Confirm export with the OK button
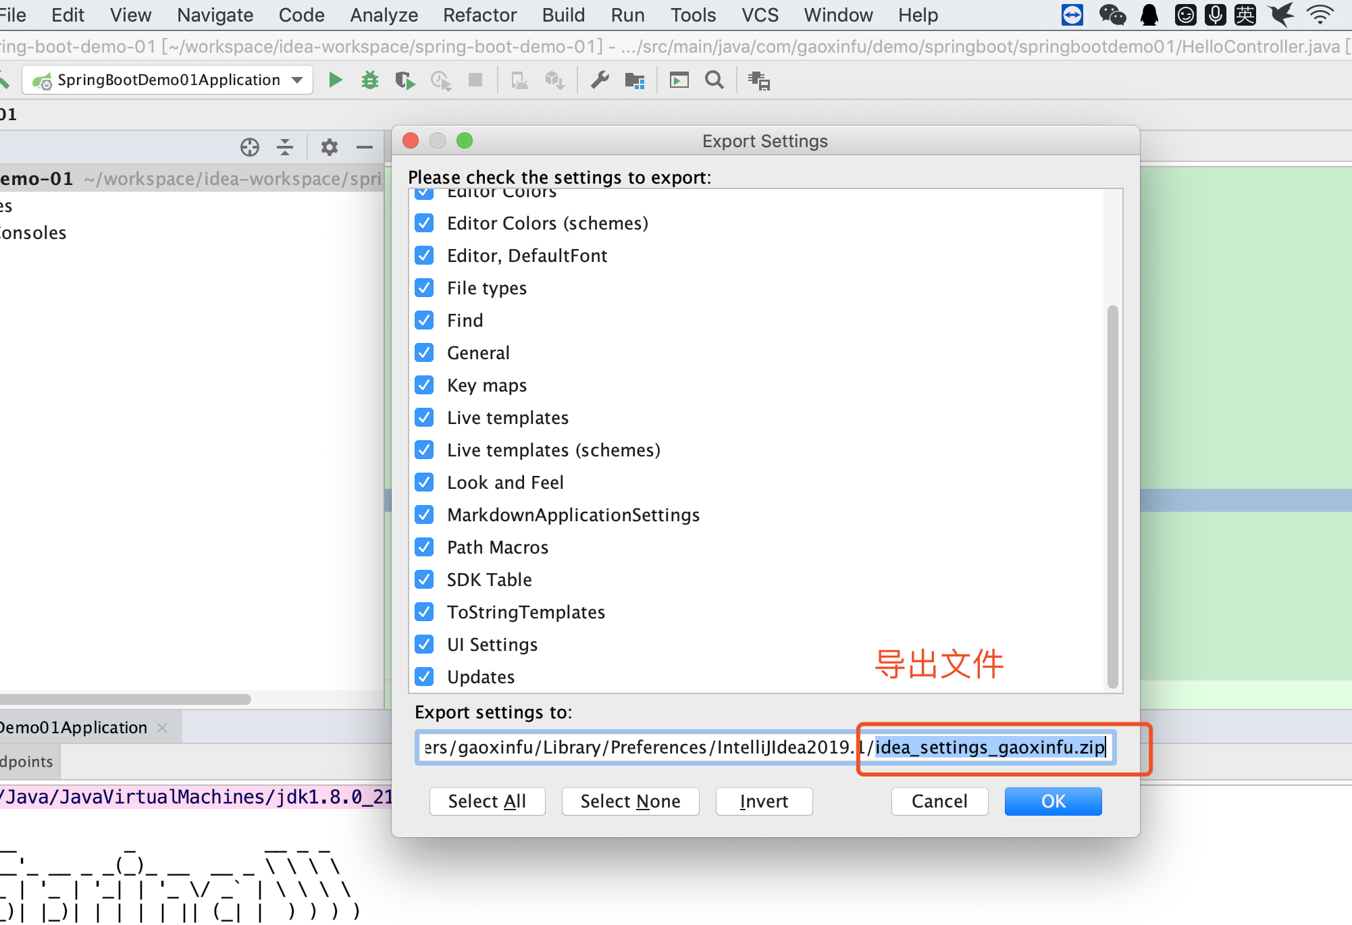Viewport: 1352px width, 925px height. [1053, 801]
